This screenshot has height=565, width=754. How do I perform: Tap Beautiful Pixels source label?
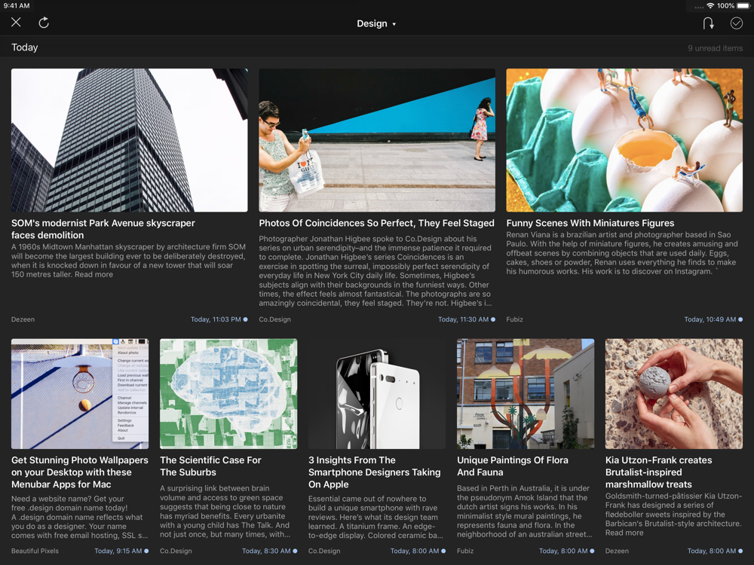click(x=35, y=551)
